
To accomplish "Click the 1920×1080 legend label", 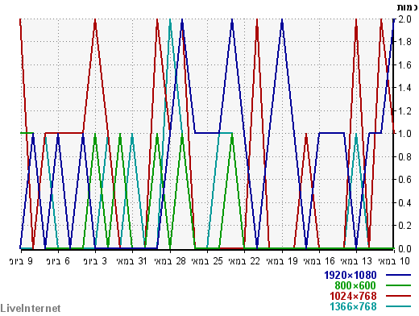I will click(351, 275).
